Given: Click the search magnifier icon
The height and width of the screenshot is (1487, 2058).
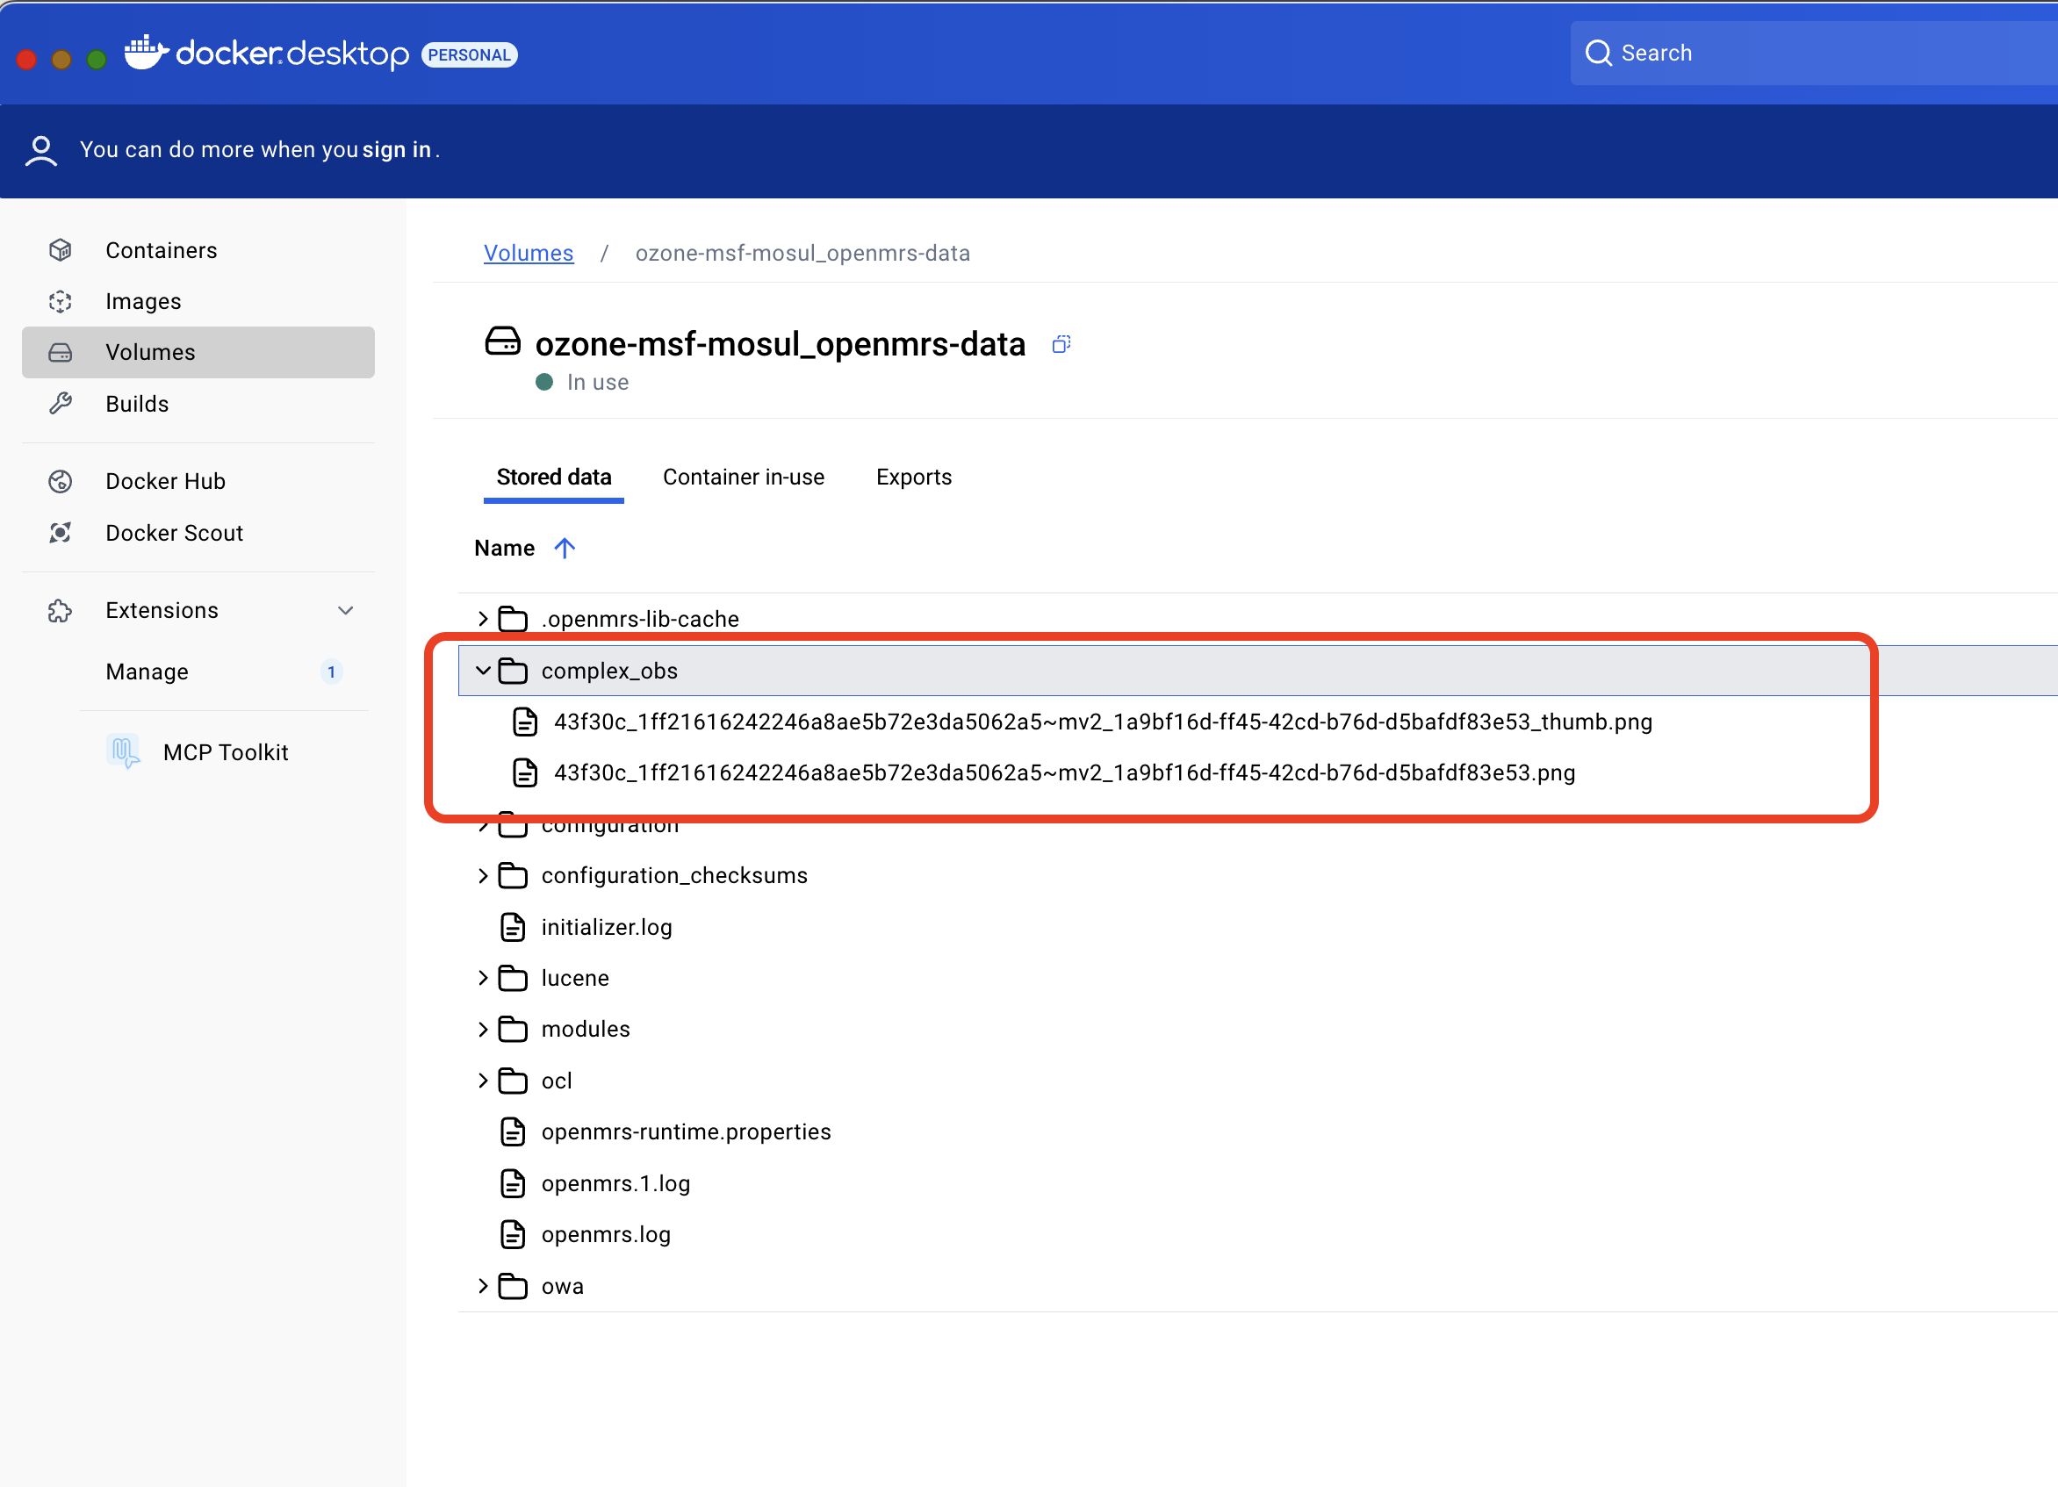Looking at the screenshot, I should [x=1598, y=53].
